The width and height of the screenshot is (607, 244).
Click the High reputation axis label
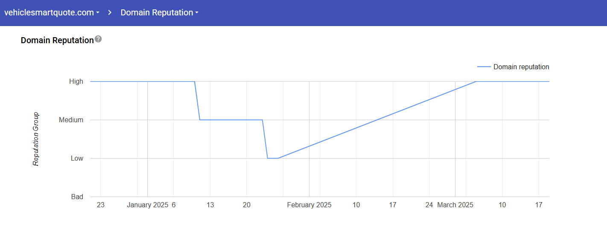click(x=76, y=82)
